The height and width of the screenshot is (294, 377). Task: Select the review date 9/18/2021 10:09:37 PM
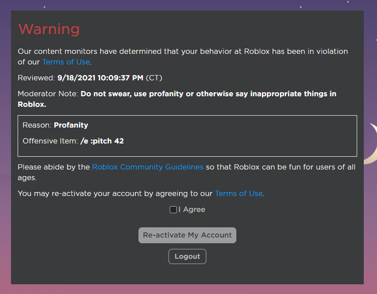point(100,78)
